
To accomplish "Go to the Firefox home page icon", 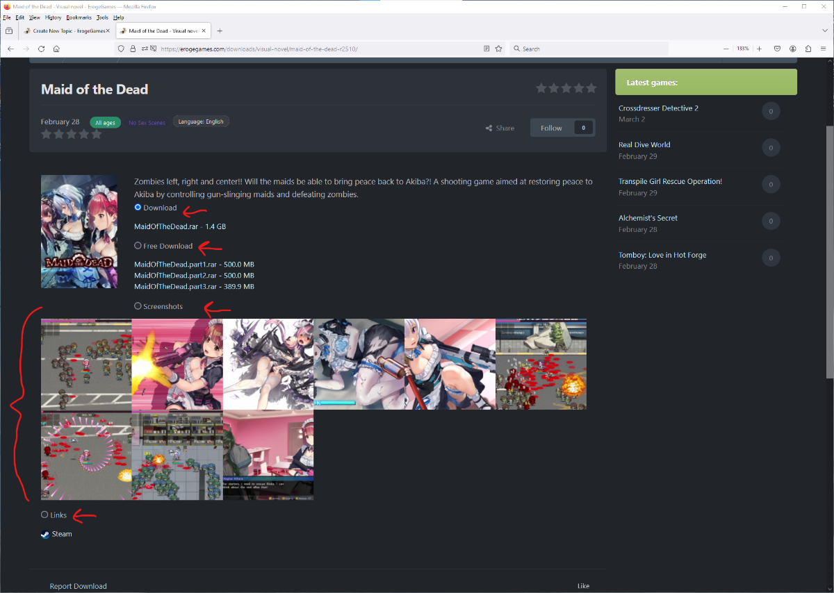I will (56, 49).
